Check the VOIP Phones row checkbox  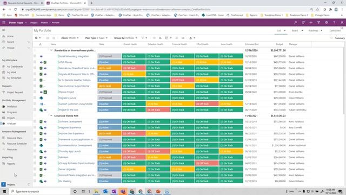click(35, 62)
